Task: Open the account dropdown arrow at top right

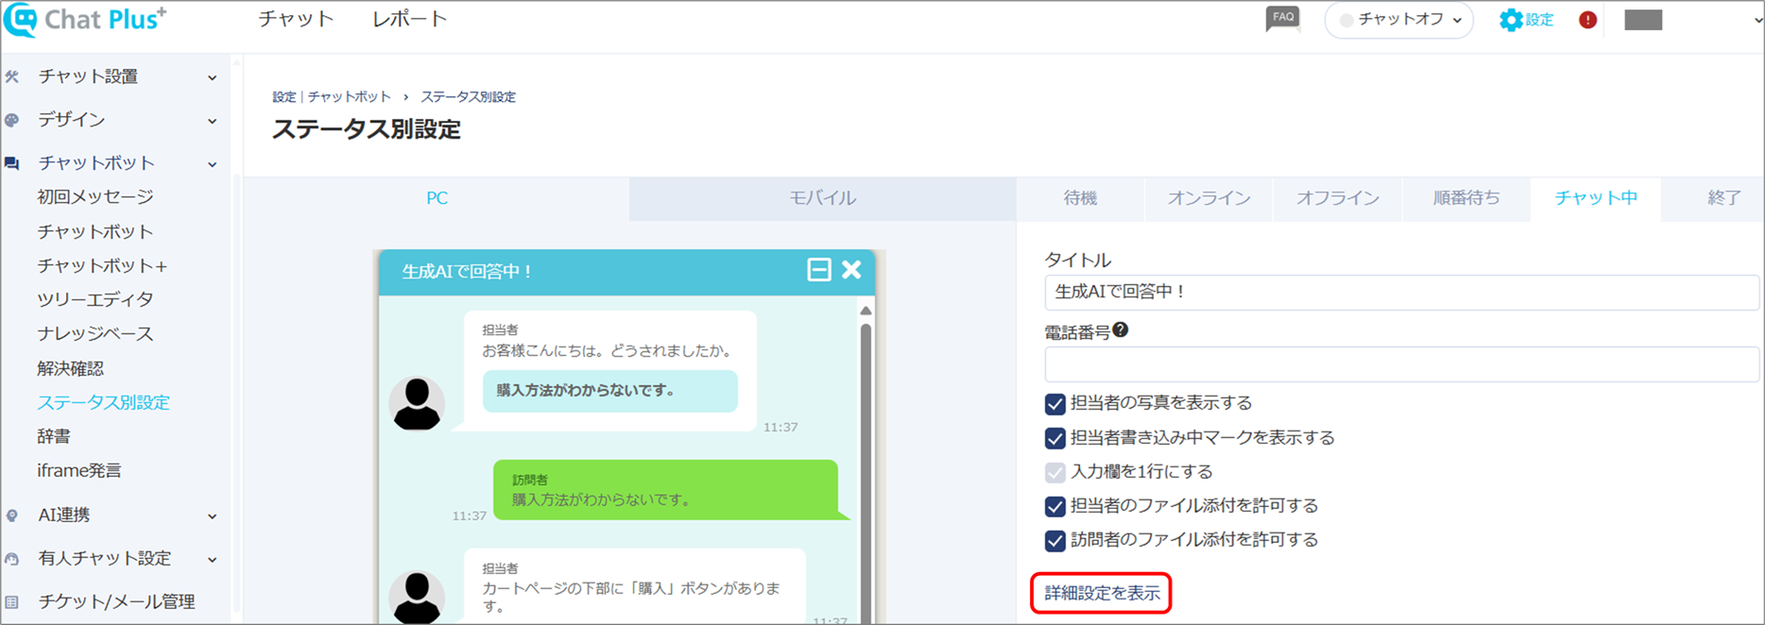Action: [1757, 20]
